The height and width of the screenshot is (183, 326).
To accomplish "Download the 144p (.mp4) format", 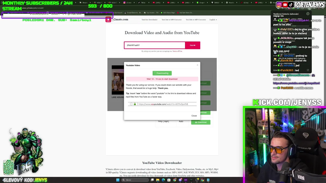I will click(x=201, y=122).
